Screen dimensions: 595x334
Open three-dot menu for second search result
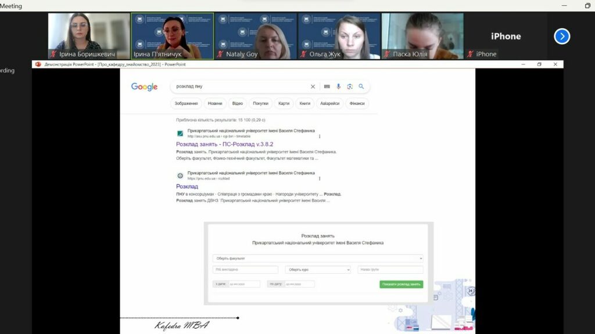pyautogui.click(x=319, y=179)
